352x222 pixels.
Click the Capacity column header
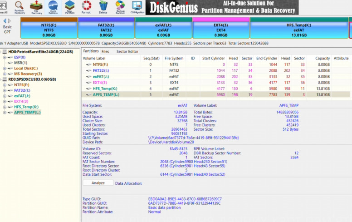click(x=323, y=58)
